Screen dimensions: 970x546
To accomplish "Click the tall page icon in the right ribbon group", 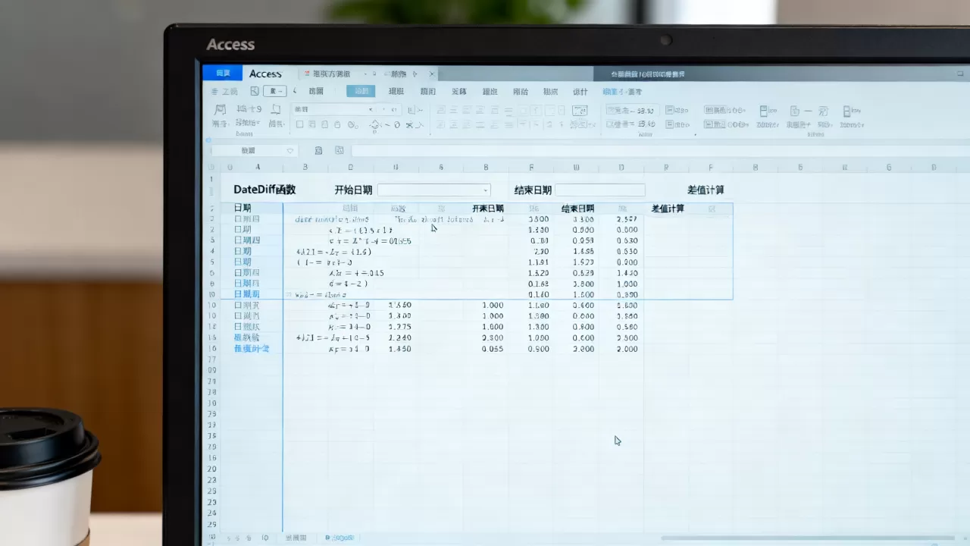I will click(x=763, y=111).
